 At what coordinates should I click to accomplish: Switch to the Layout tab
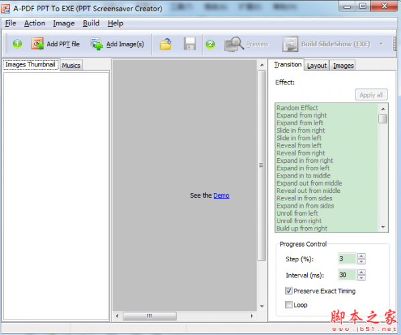pyautogui.click(x=317, y=66)
